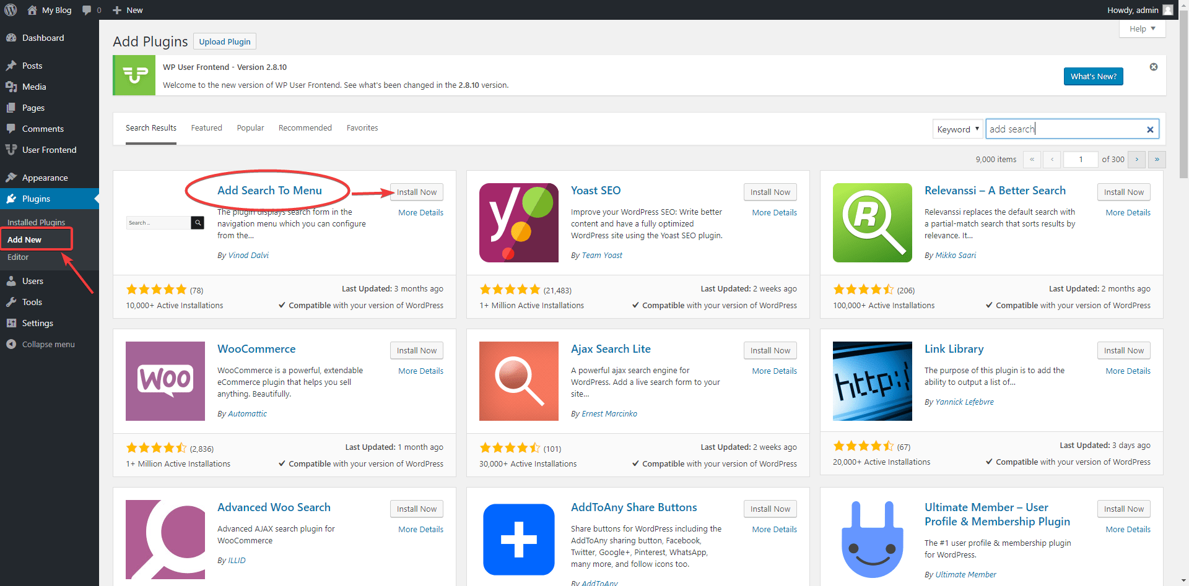Viewport: 1189px width, 586px height.
Task: Install Advanced Woo Search plugin
Action: pos(417,509)
